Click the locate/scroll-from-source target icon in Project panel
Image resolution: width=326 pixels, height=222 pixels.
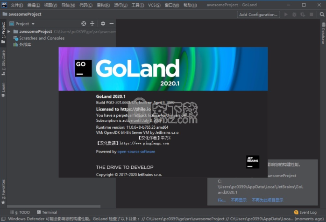click(x=84, y=23)
